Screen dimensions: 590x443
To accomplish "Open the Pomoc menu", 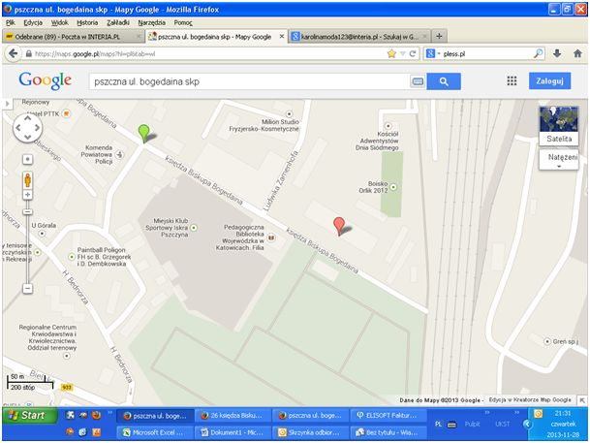I will pyautogui.click(x=183, y=22).
